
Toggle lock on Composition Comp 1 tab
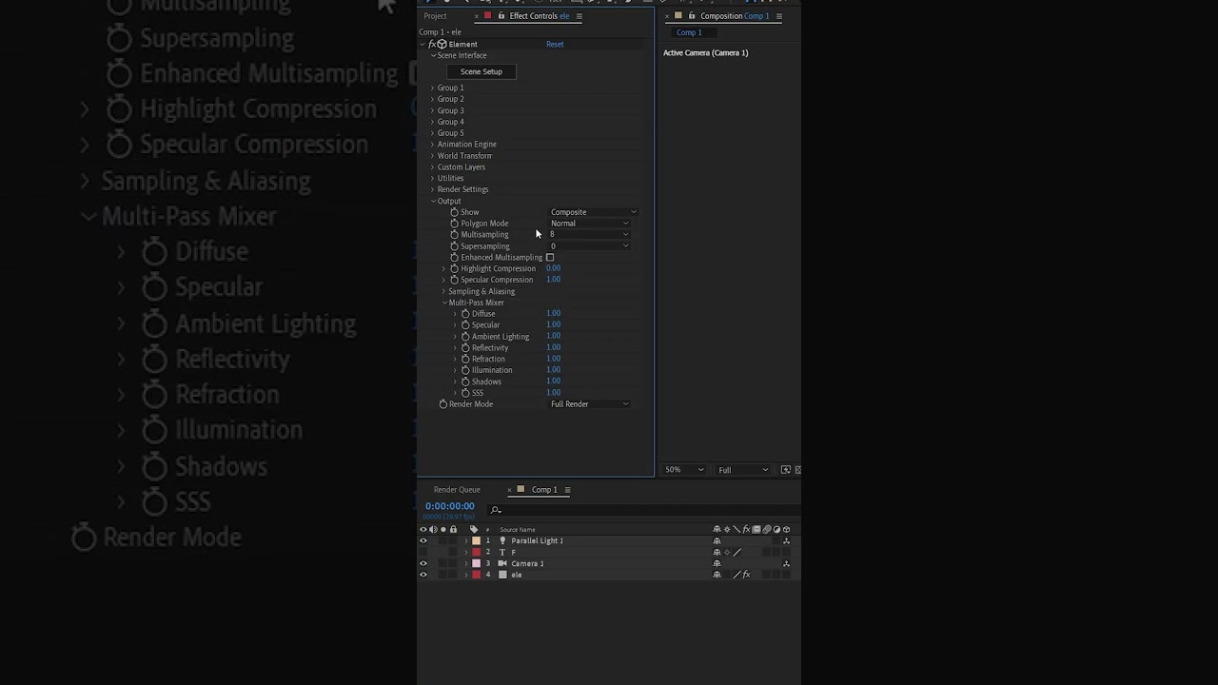(x=692, y=16)
